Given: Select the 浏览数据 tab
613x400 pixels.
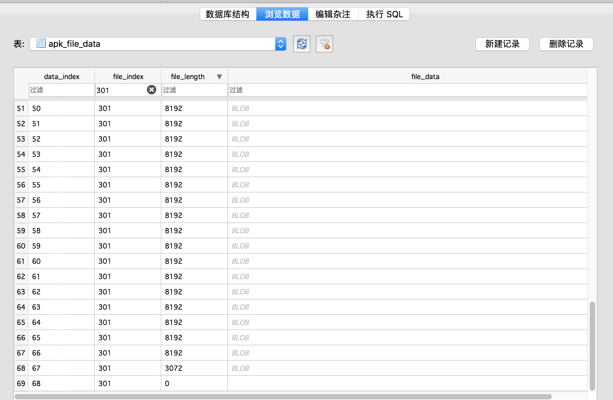Looking at the screenshot, I should (282, 14).
